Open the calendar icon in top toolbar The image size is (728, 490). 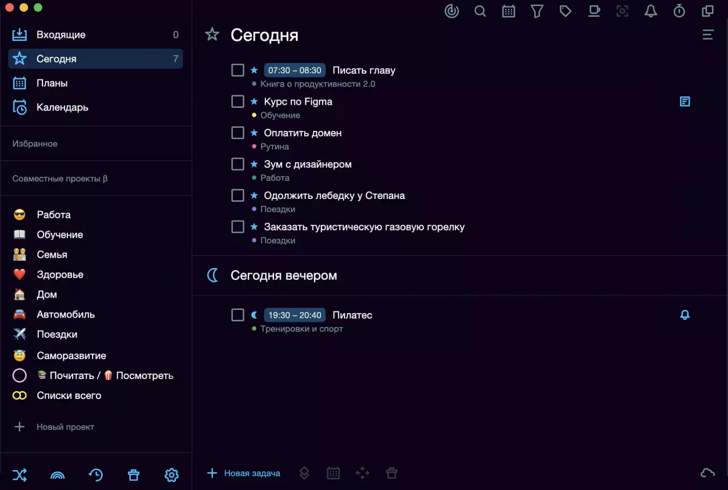tap(509, 11)
